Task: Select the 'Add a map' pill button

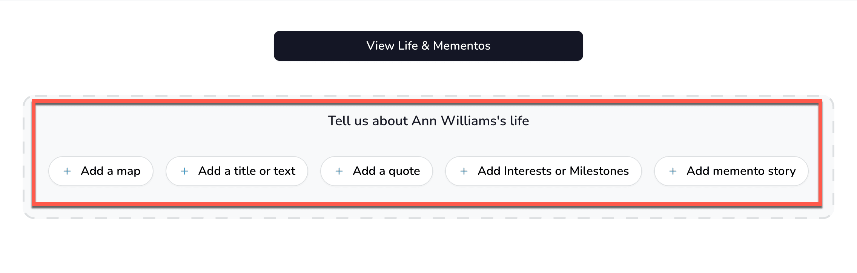Action: click(101, 171)
